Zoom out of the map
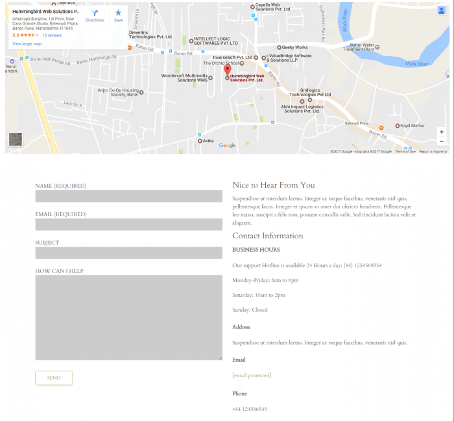Image resolution: width=454 pixels, height=422 pixels. pyautogui.click(x=441, y=142)
